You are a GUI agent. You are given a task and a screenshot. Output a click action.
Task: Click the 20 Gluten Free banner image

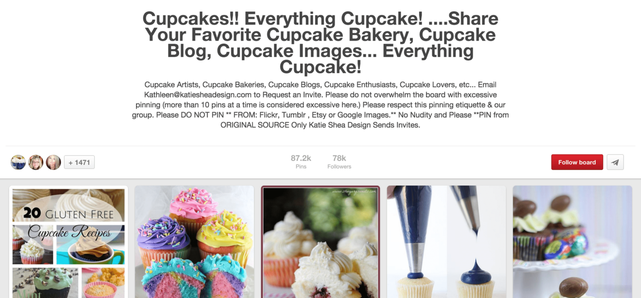[x=69, y=205]
